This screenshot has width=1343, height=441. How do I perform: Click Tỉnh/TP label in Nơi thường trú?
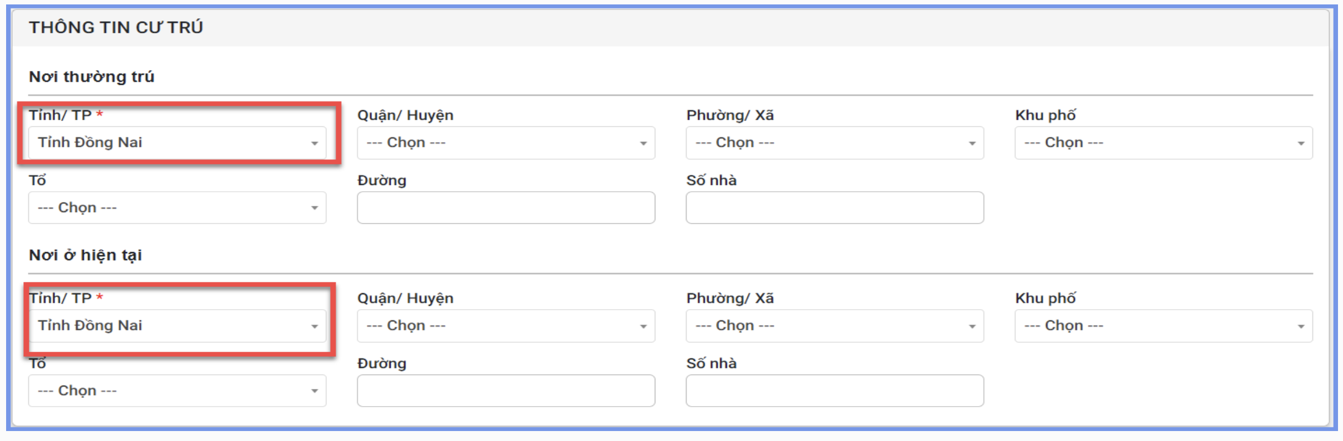coord(60,115)
